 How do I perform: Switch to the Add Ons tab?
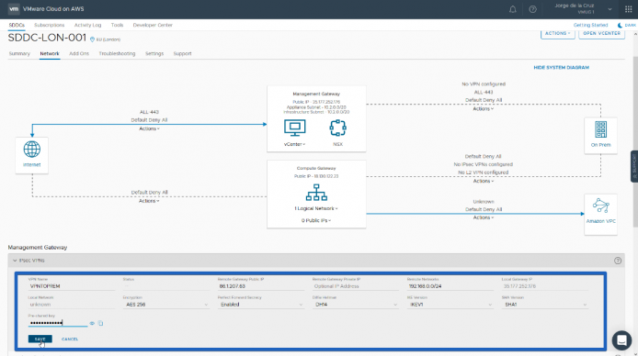click(x=79, y=53)
